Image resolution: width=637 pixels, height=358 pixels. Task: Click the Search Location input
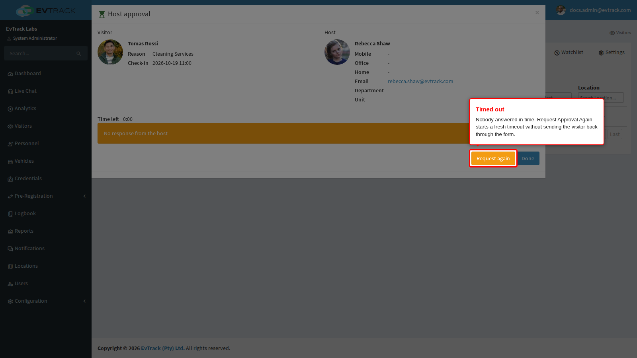(601, 97)
